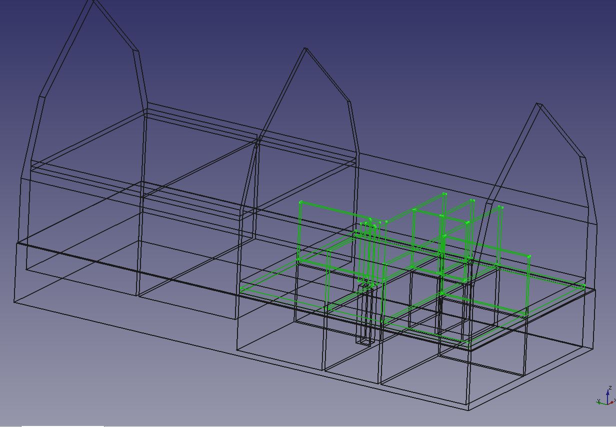Pick the green vertex on right-side low wall
The width and height of the screenshot is (616, 427).
pyautogui.click(x=529, y=257)
